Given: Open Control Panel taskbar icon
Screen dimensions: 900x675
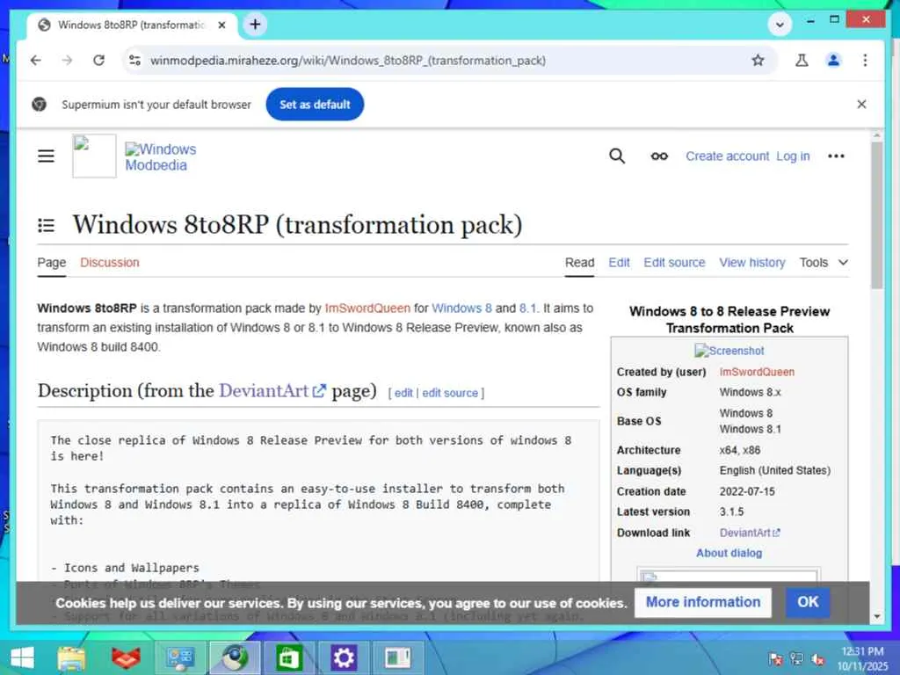Looking at the screenshot, I should (179, 657).
